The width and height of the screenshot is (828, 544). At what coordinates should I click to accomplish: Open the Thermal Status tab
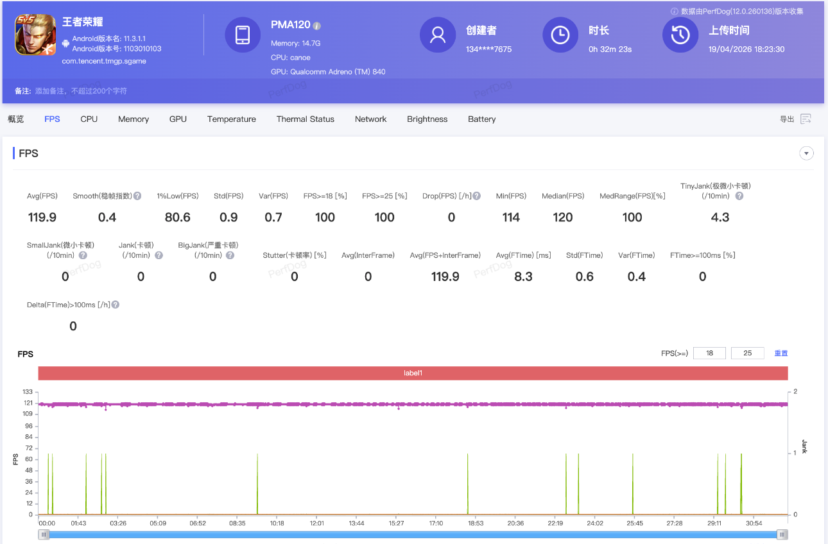pyautogui.click(x=305, y=119)
